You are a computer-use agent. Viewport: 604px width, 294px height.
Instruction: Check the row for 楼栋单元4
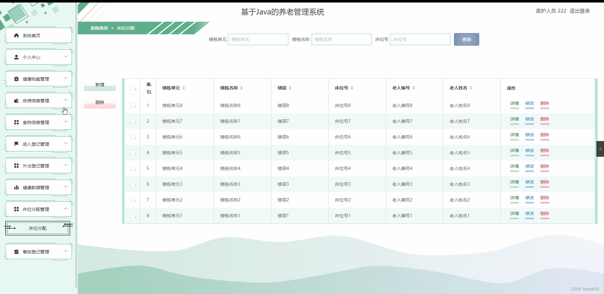[x=133, y=168]
